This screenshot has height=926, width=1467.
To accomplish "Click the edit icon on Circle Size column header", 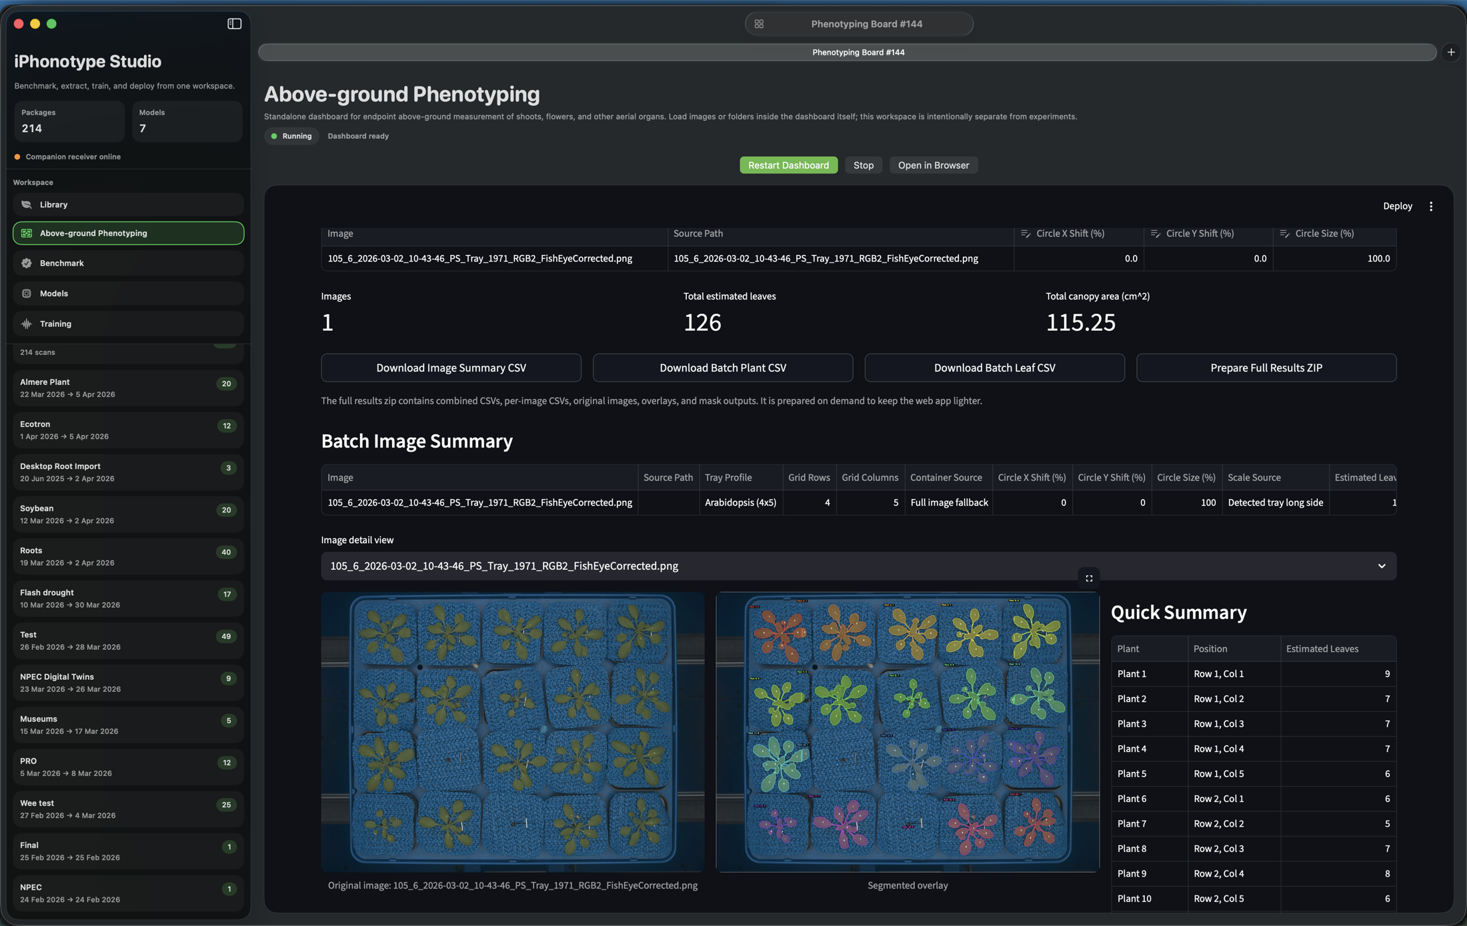I will click(1283, 234).
